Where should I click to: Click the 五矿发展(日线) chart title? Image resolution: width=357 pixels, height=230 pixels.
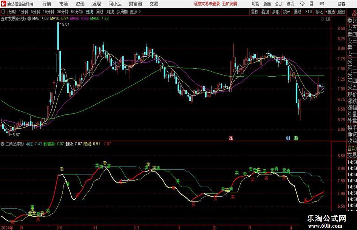pos(14,19)
